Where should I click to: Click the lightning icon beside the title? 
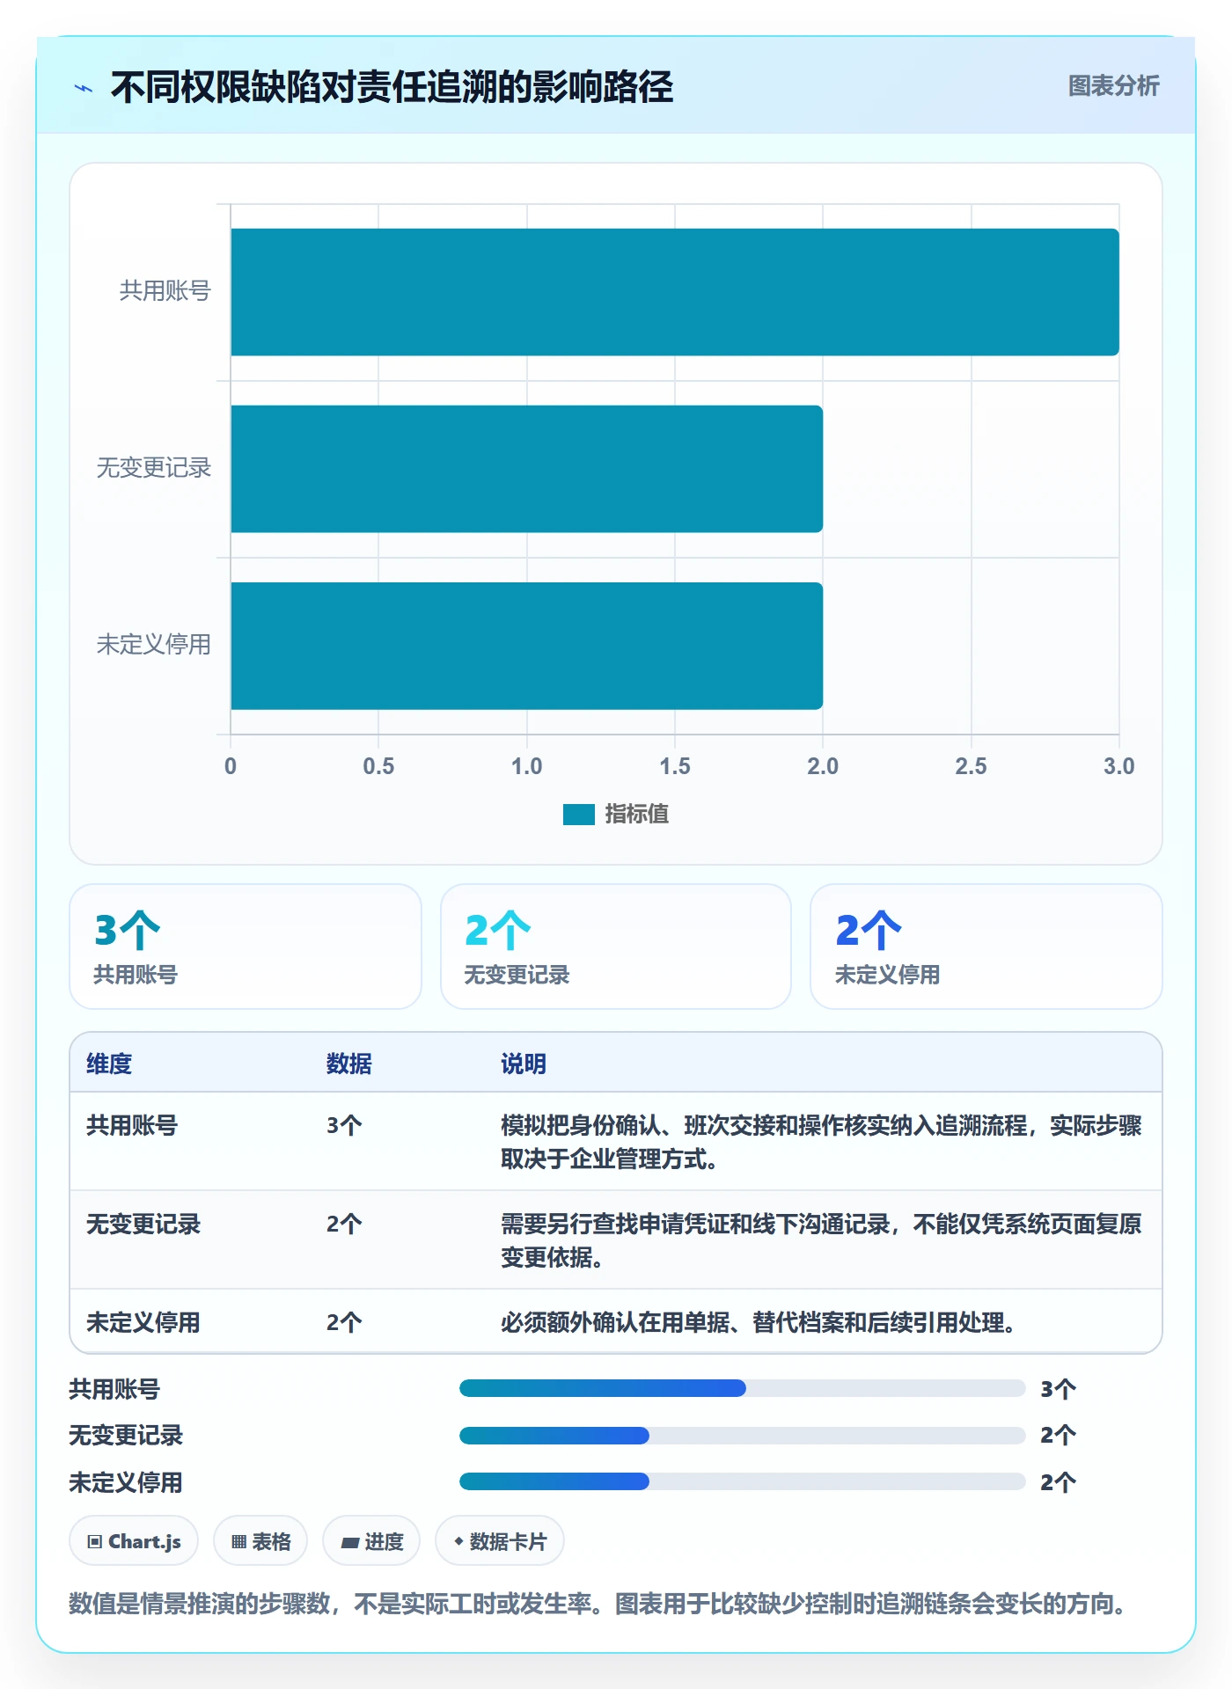pos(84,88)
